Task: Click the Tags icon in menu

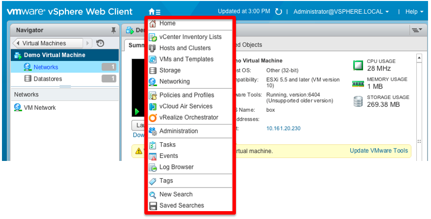Action: pyautogui.click(x=153, y=182)
